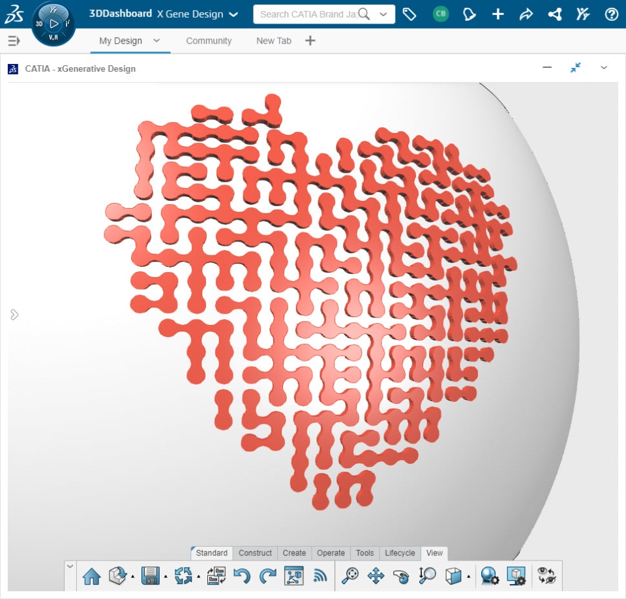Select the View action bar tab
Screen dimensions: 626x599
point(434,553)
